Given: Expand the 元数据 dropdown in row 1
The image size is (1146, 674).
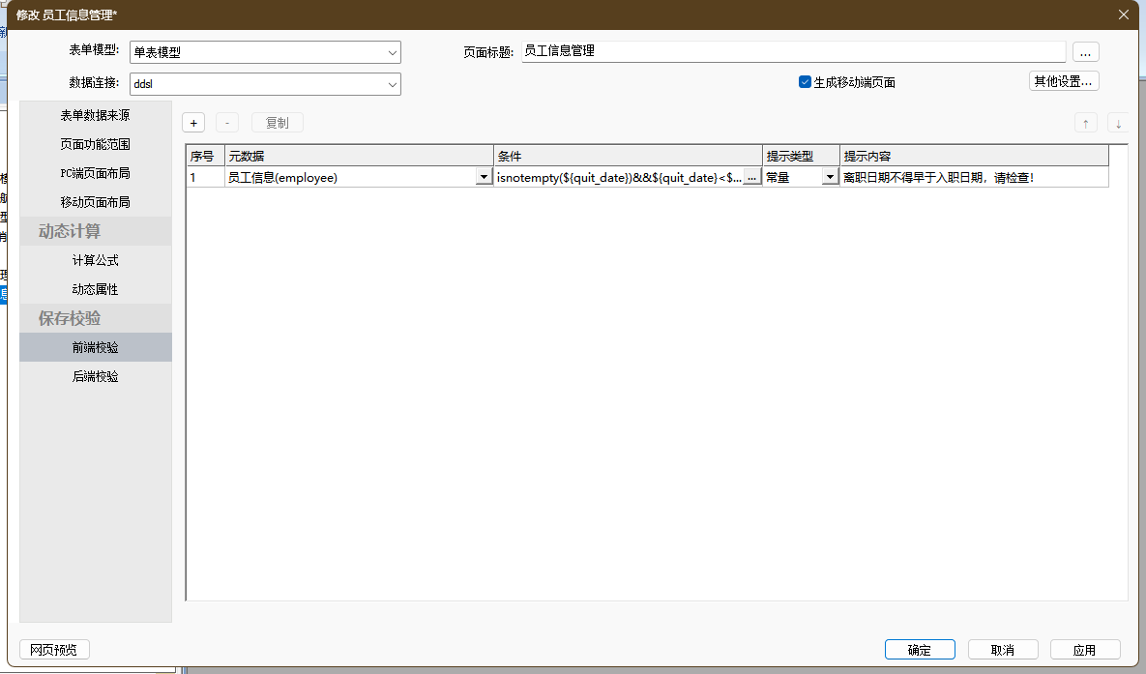Looking at the screenshot, I should [484, 177].
